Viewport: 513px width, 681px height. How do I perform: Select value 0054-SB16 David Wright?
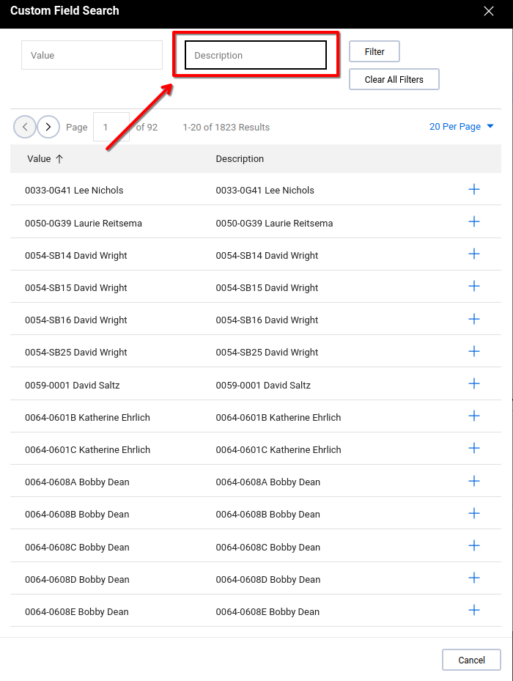coord(76,320)
